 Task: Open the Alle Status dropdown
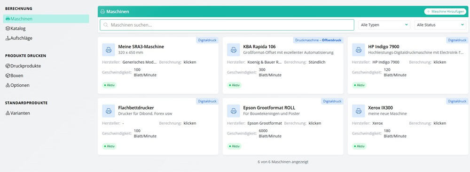[440, 25]
